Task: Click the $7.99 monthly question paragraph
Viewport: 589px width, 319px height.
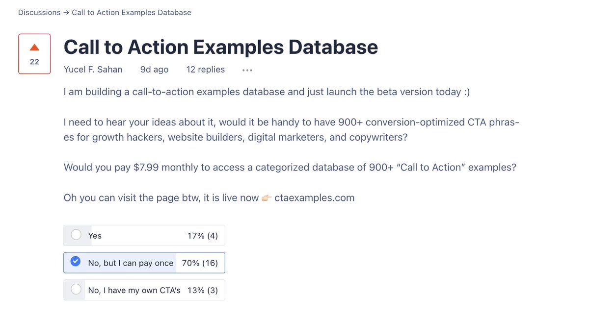Action: click(290, 168)
